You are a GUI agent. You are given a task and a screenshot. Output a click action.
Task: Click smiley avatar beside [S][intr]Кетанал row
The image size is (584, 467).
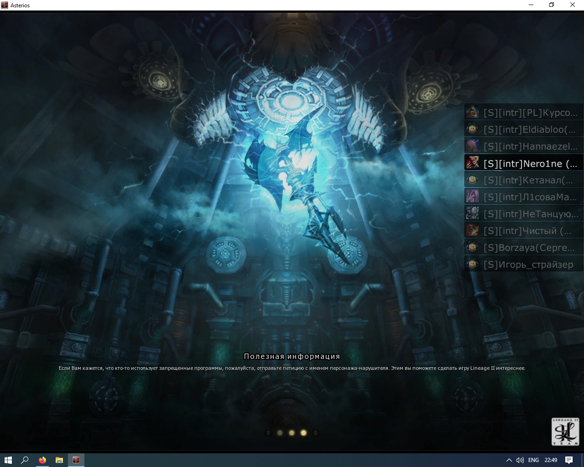click(472, 180)
